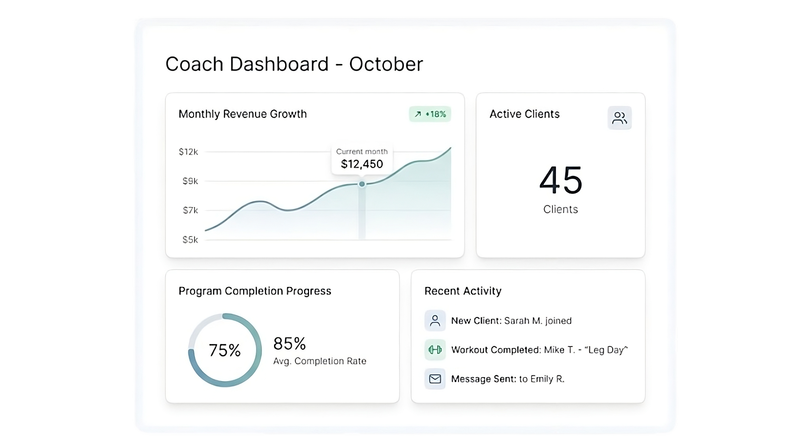The image size is (811, 442).
Task: Click the person icon next to New Client entry
Action: tap(435, 321)
